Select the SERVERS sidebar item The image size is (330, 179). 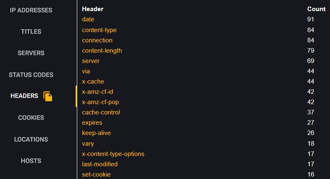[31, 53]
